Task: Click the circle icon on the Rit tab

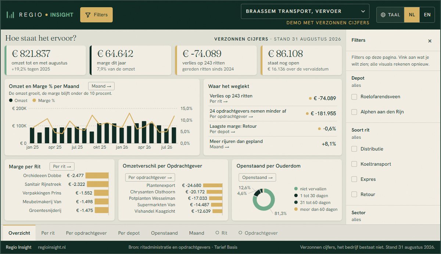Action: click(x=217, y=233)
